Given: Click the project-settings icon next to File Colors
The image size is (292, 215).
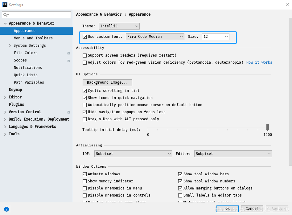Looking at the screenshot, I should pos(68,53).
